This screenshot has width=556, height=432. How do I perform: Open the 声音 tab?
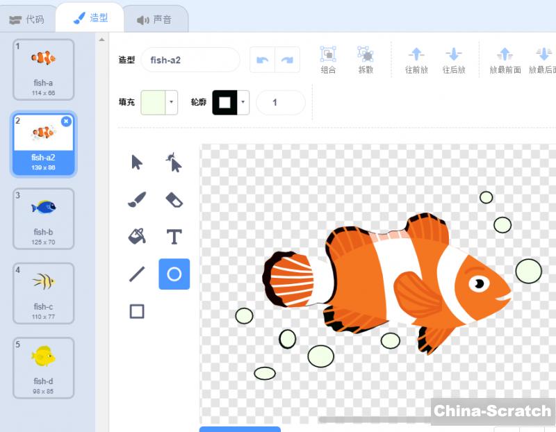point(154,19)
